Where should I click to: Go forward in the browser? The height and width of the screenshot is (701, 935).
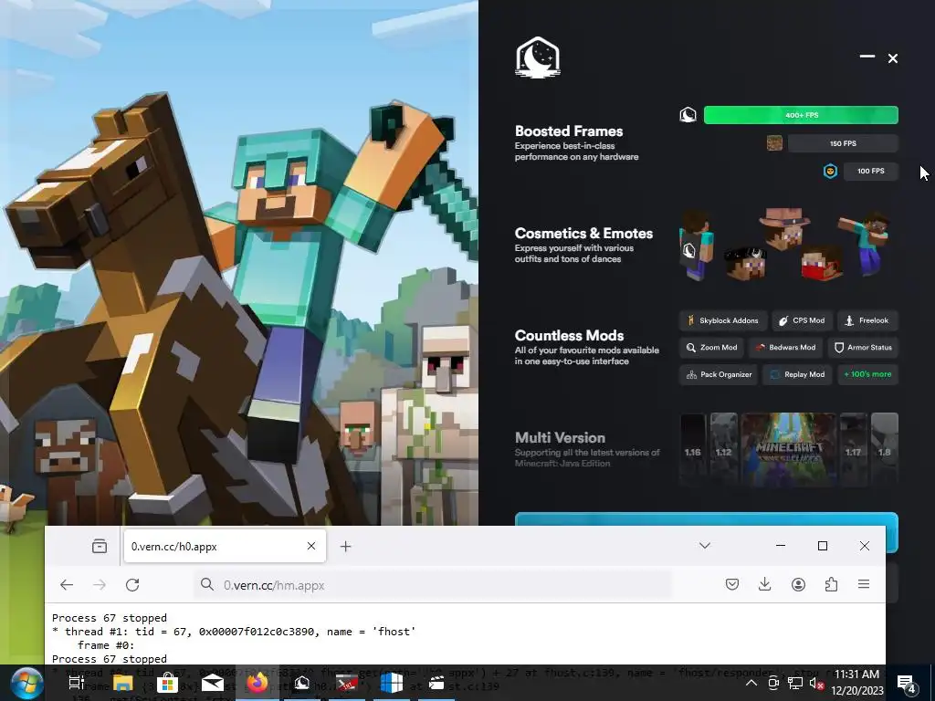100,585
